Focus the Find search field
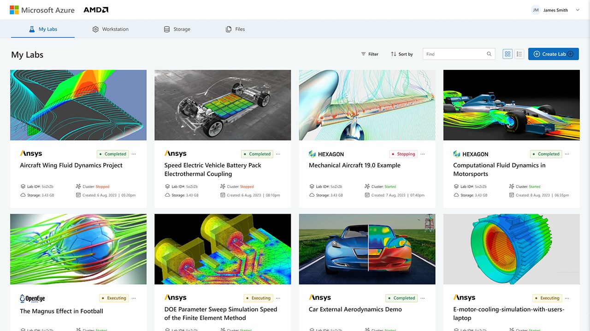590x331 pixels. click(x=459, y=54)
